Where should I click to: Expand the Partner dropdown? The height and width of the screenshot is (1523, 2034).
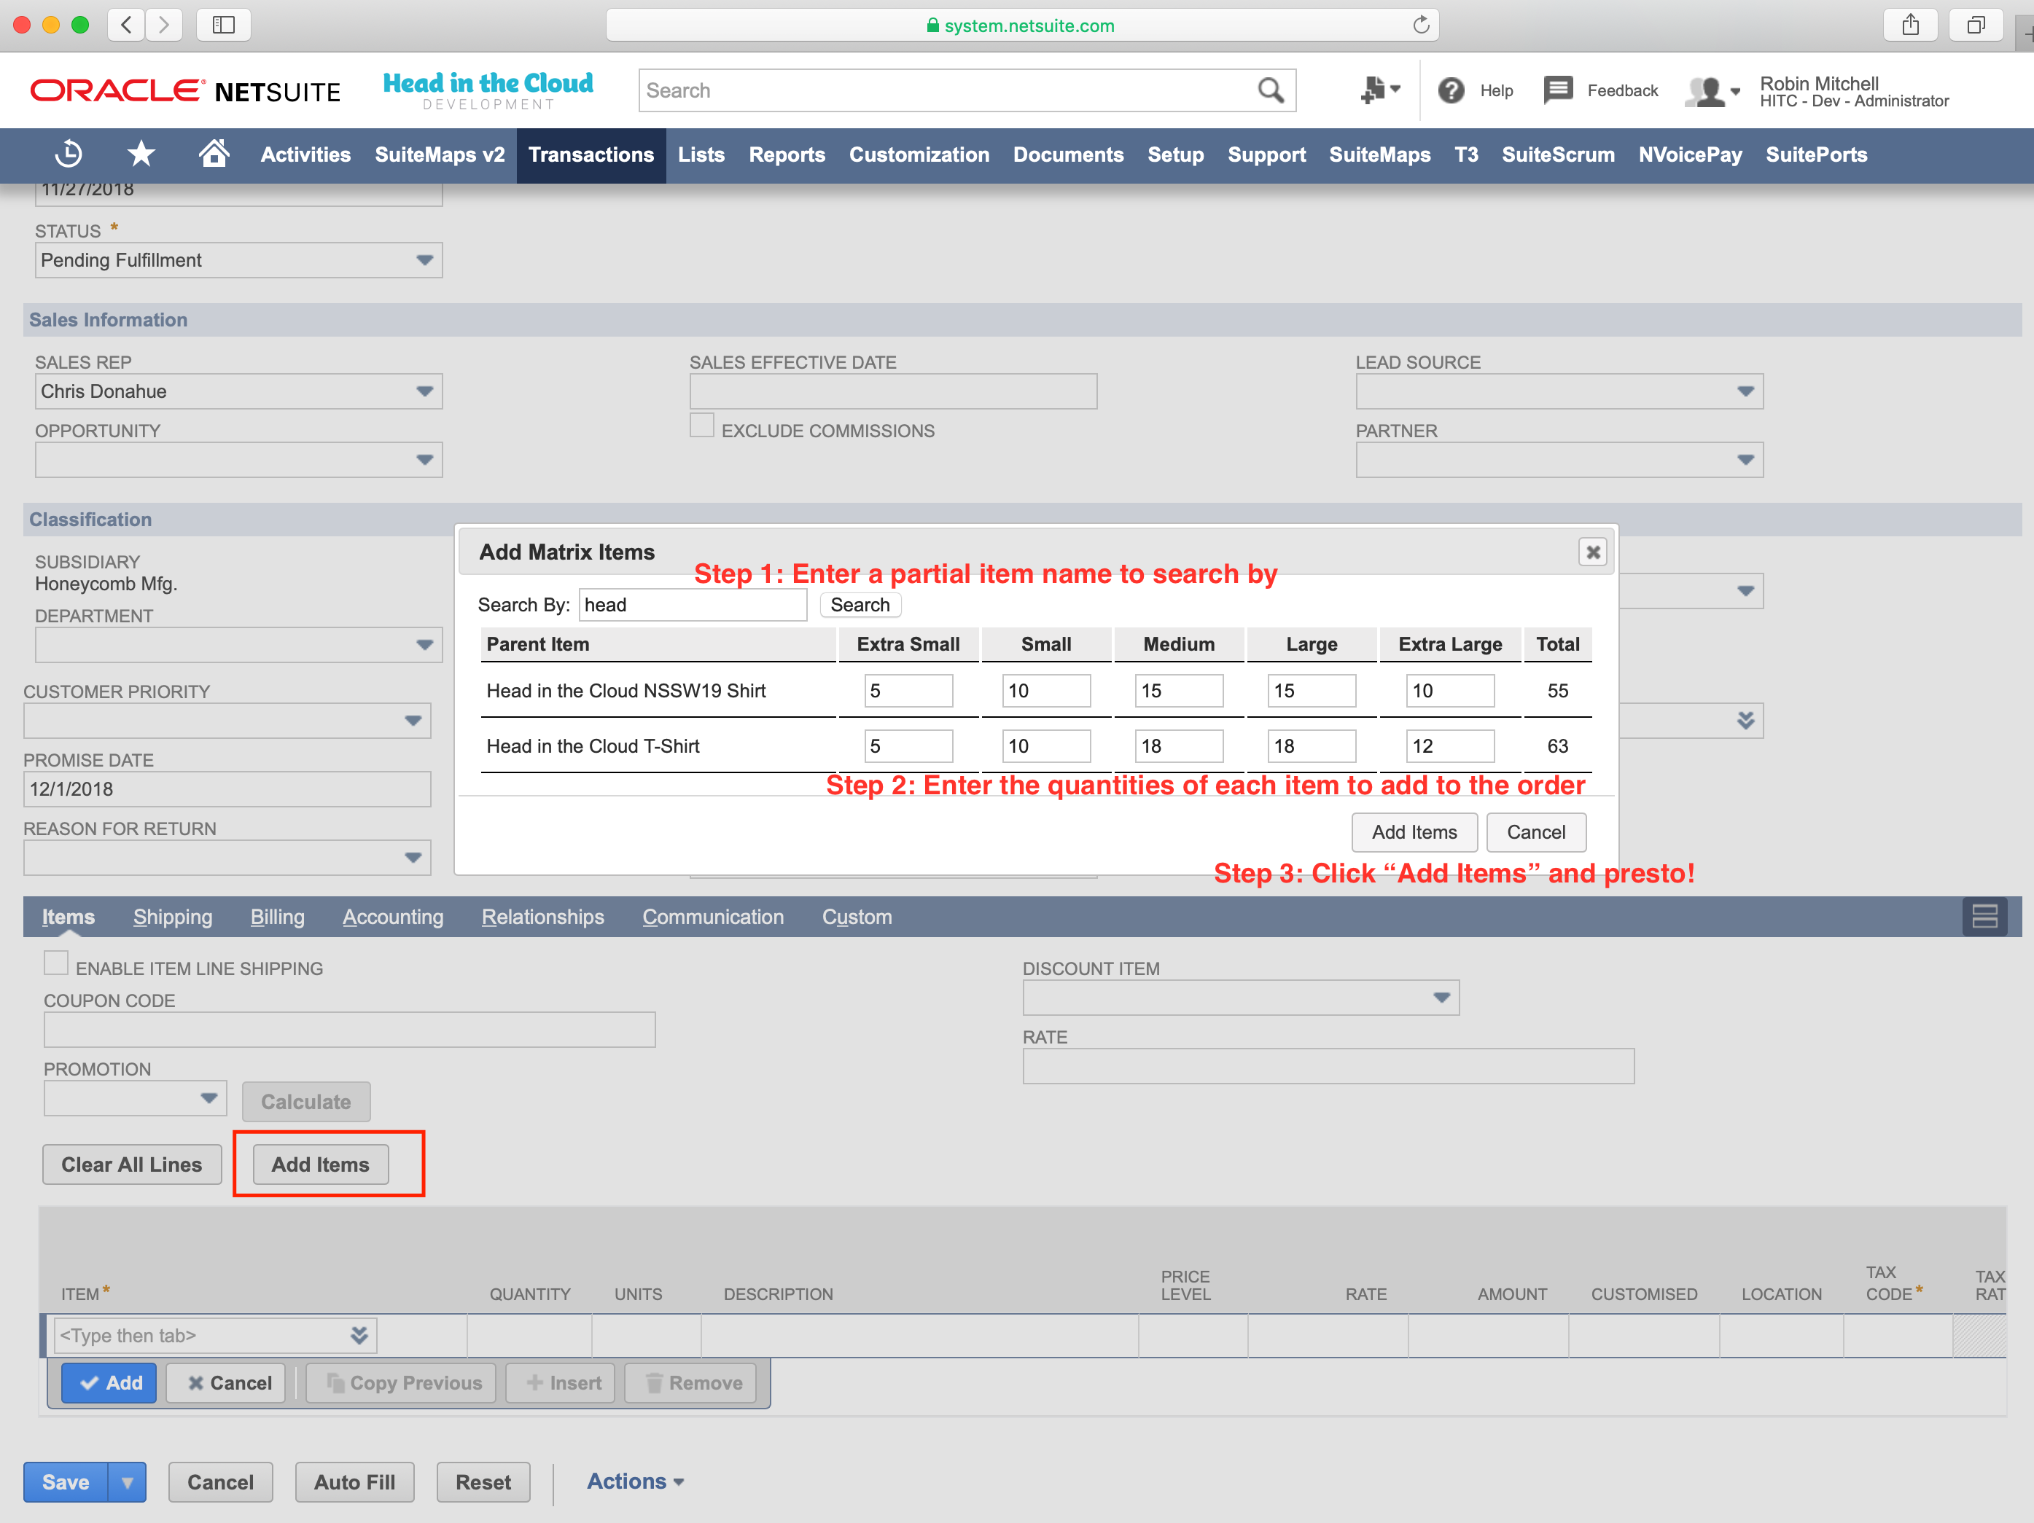pos(1745,460)
